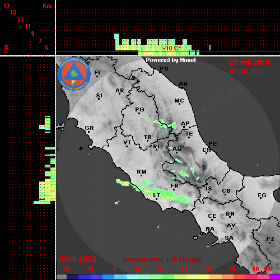Select the AV city label
This screenshot has height=280, width=280.
click(231, 226)
